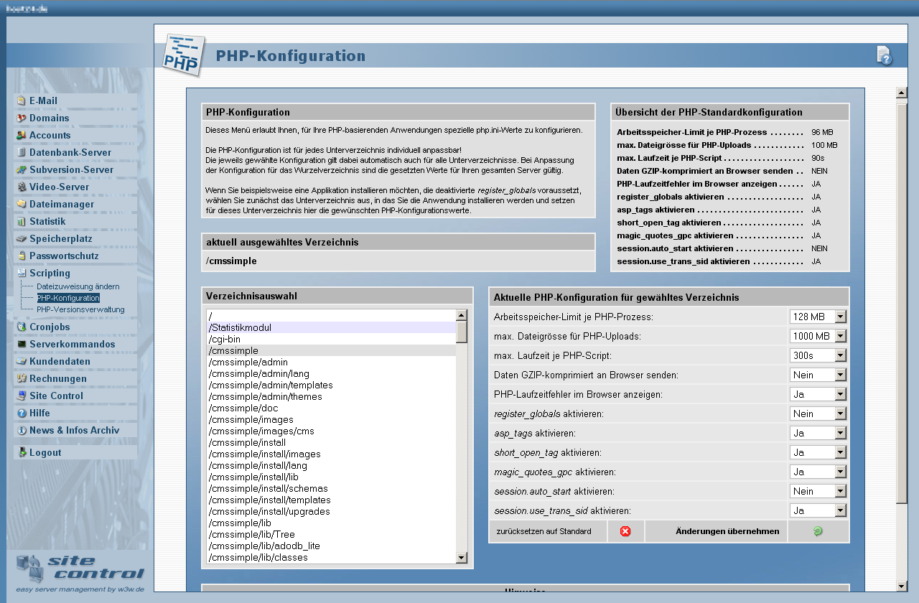
Task: Select PHP-Konfiguration submenu link
Action: click(68, 298)
